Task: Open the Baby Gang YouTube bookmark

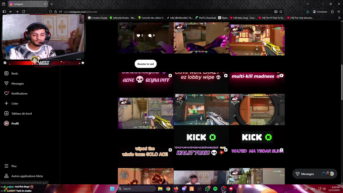Action: 243,18
